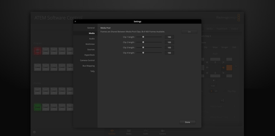Select CAM7 on the Program row
This screenshot has height=136, width=275.
[x=46, y=67]
